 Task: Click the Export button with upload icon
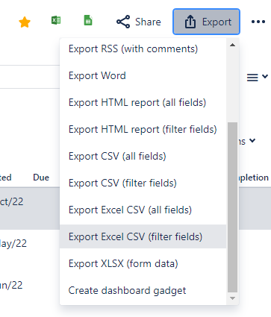pos(206,22)
